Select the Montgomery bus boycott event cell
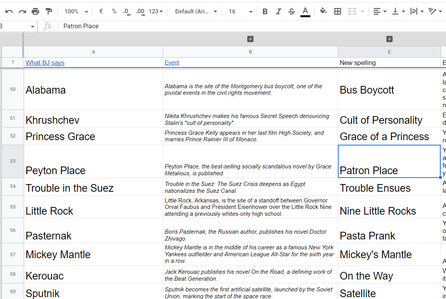This screenshot has width=446, height=299. pyautogui.click(x=250, y=90)
